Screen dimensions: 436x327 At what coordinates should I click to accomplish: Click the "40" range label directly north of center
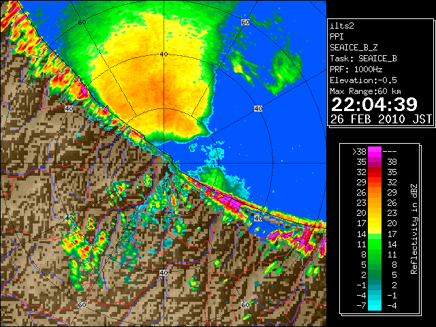point(163,54)
